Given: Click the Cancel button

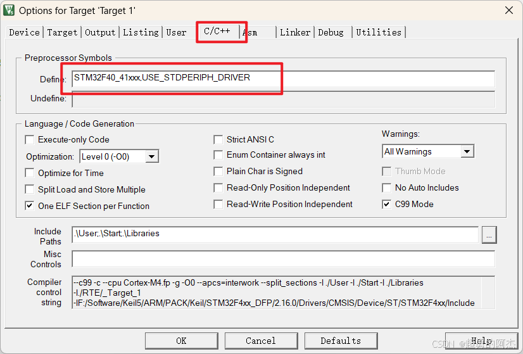Looking at the screenshot, I should click(x=261, y=341).
